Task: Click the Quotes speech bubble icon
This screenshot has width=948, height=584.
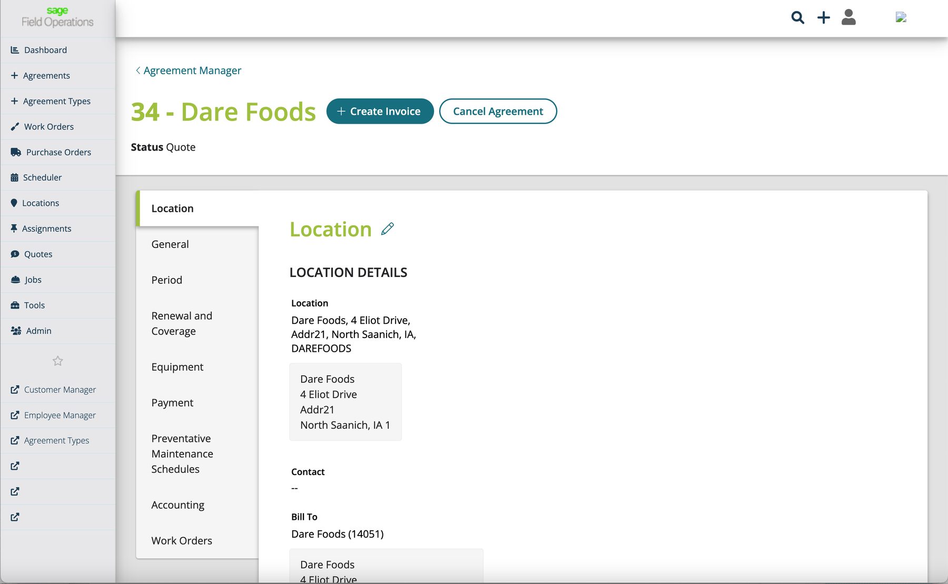Action: click(x=15, y=254)
